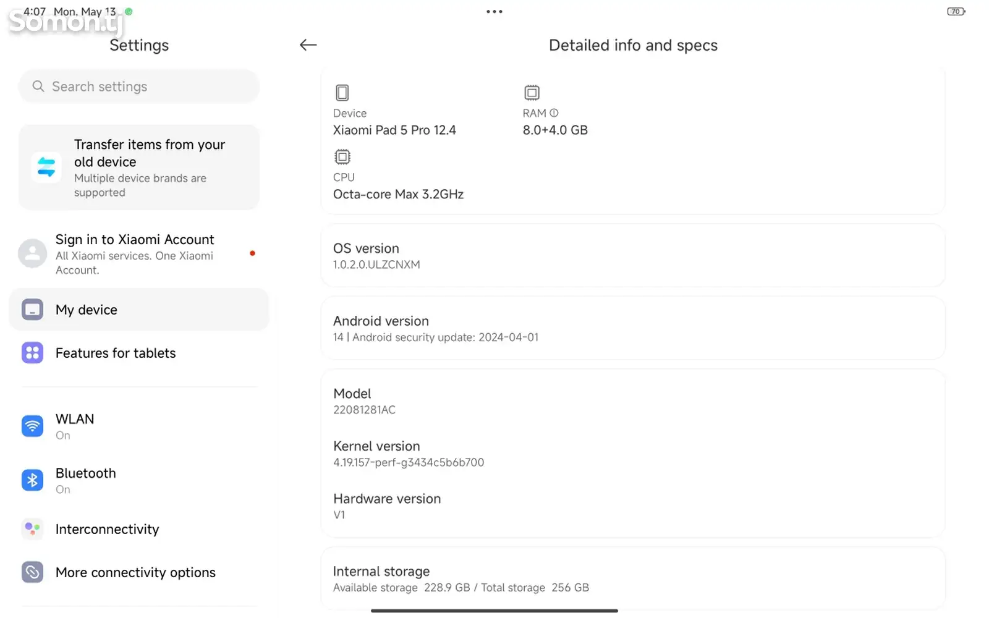This screenshot has width=989, height=618.
Task: Focus the Search settings field
Action: [x=139, y=87]
